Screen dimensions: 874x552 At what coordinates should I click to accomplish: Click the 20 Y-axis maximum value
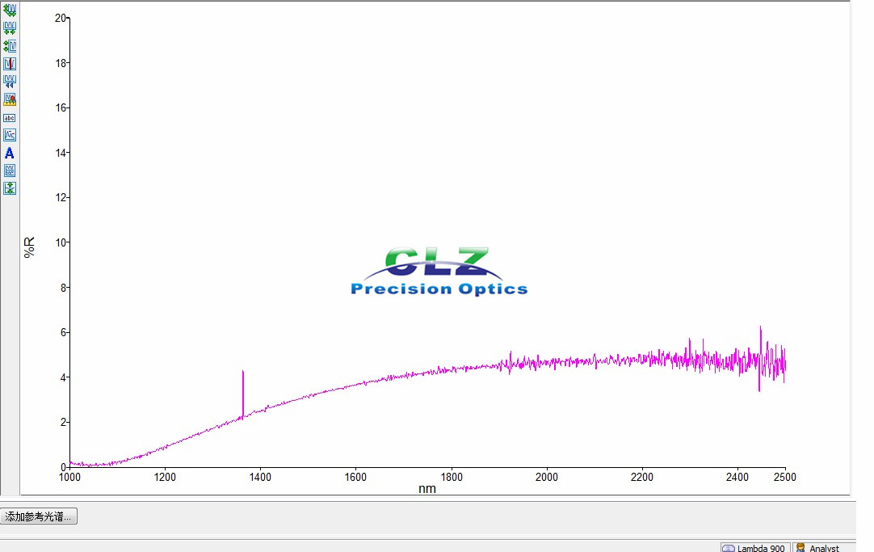pyautogui.click(x=59, y=18)
